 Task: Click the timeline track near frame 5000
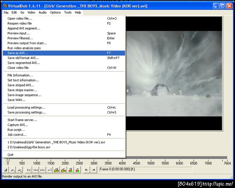151,158
